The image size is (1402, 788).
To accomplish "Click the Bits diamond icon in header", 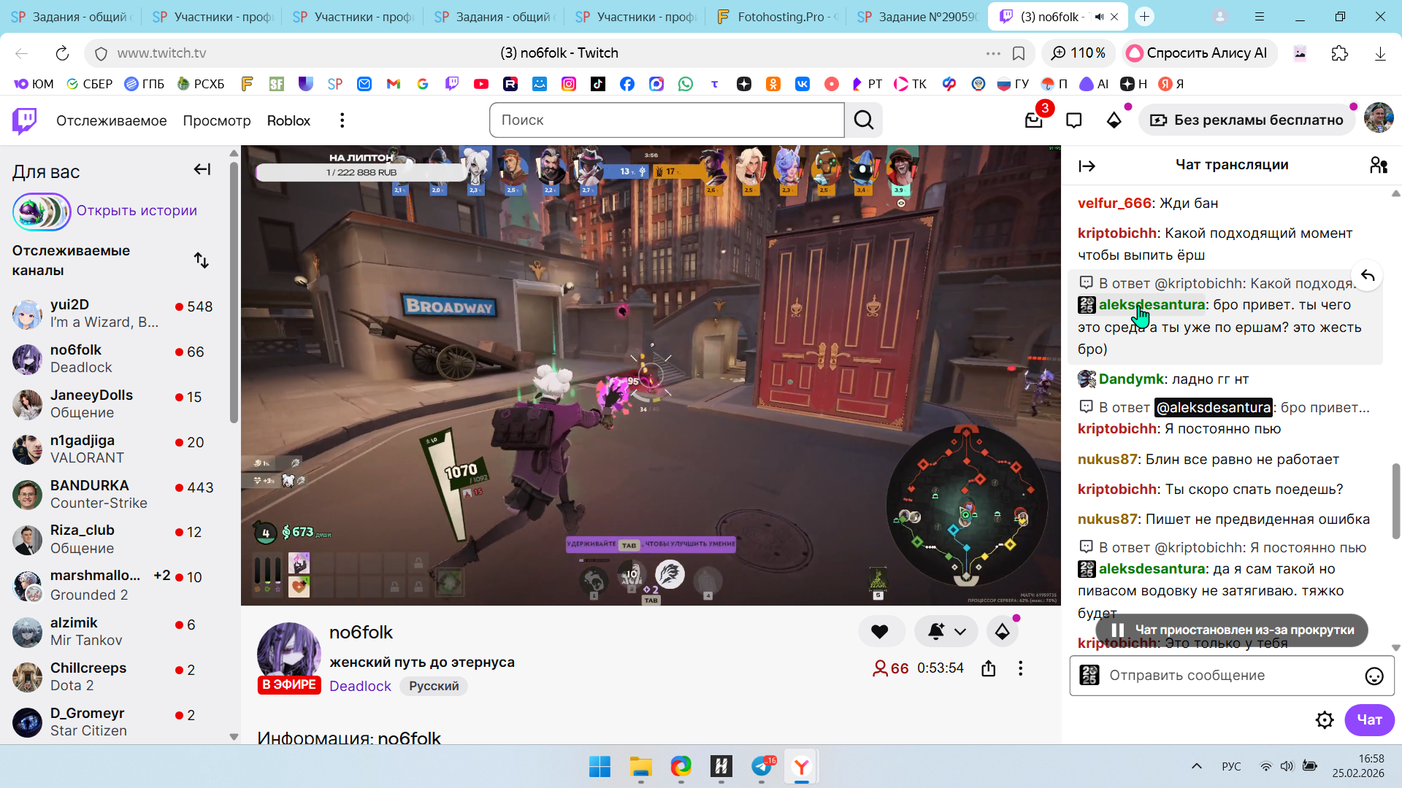I will point(1114,120).
